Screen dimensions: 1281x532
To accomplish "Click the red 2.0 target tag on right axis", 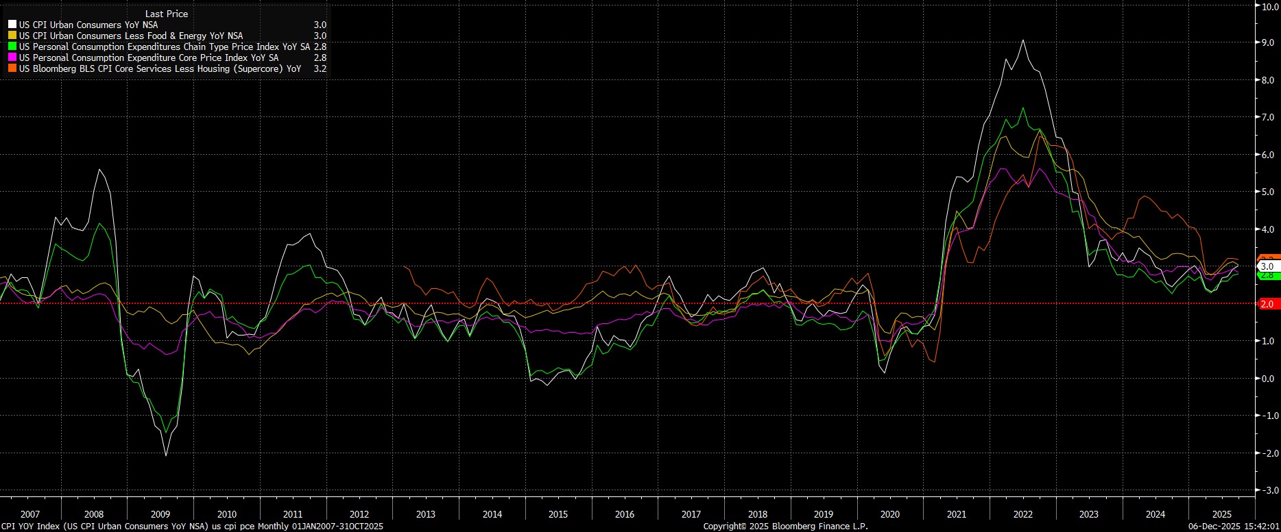I will pos(1267,304).
